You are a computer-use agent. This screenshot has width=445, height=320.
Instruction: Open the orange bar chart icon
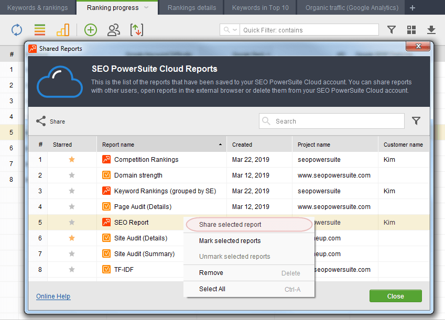tap(63, 30)
